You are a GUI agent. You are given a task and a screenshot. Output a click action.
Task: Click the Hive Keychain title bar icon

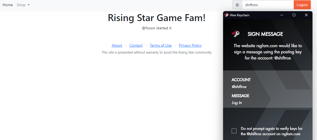[226, 15]
